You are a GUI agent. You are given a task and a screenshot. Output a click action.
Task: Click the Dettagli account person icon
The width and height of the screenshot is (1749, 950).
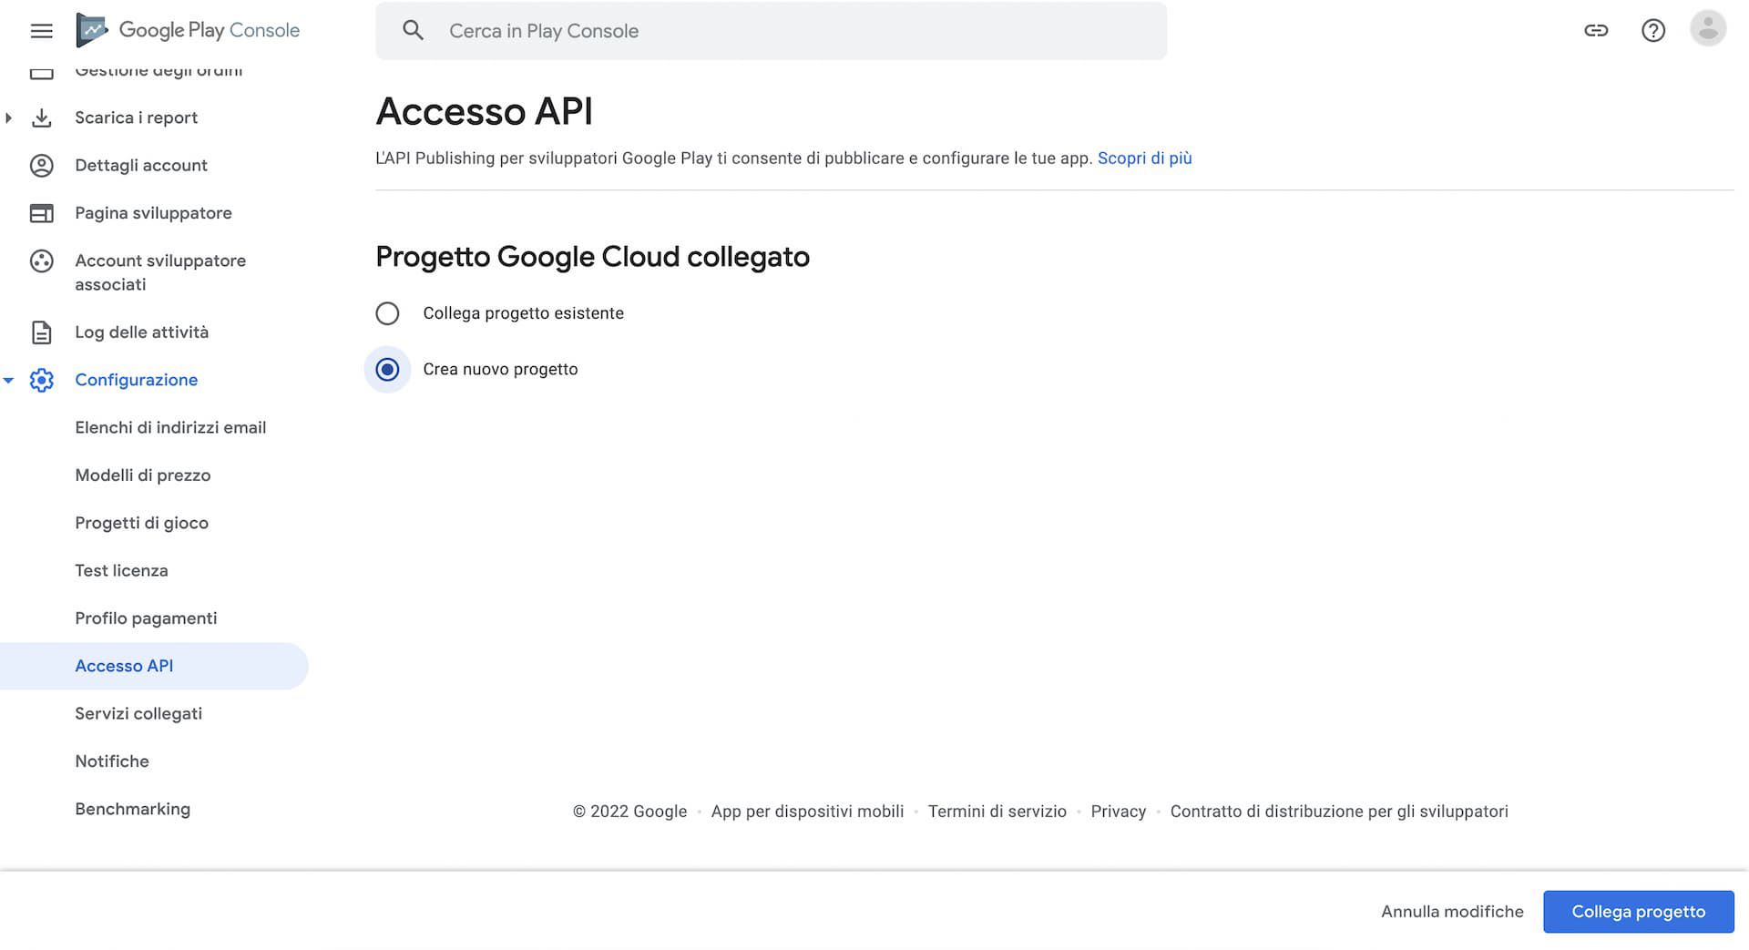coord(41,165)
